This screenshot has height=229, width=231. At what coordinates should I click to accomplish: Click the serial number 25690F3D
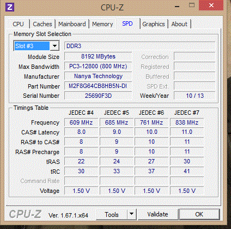pos(98,96)
